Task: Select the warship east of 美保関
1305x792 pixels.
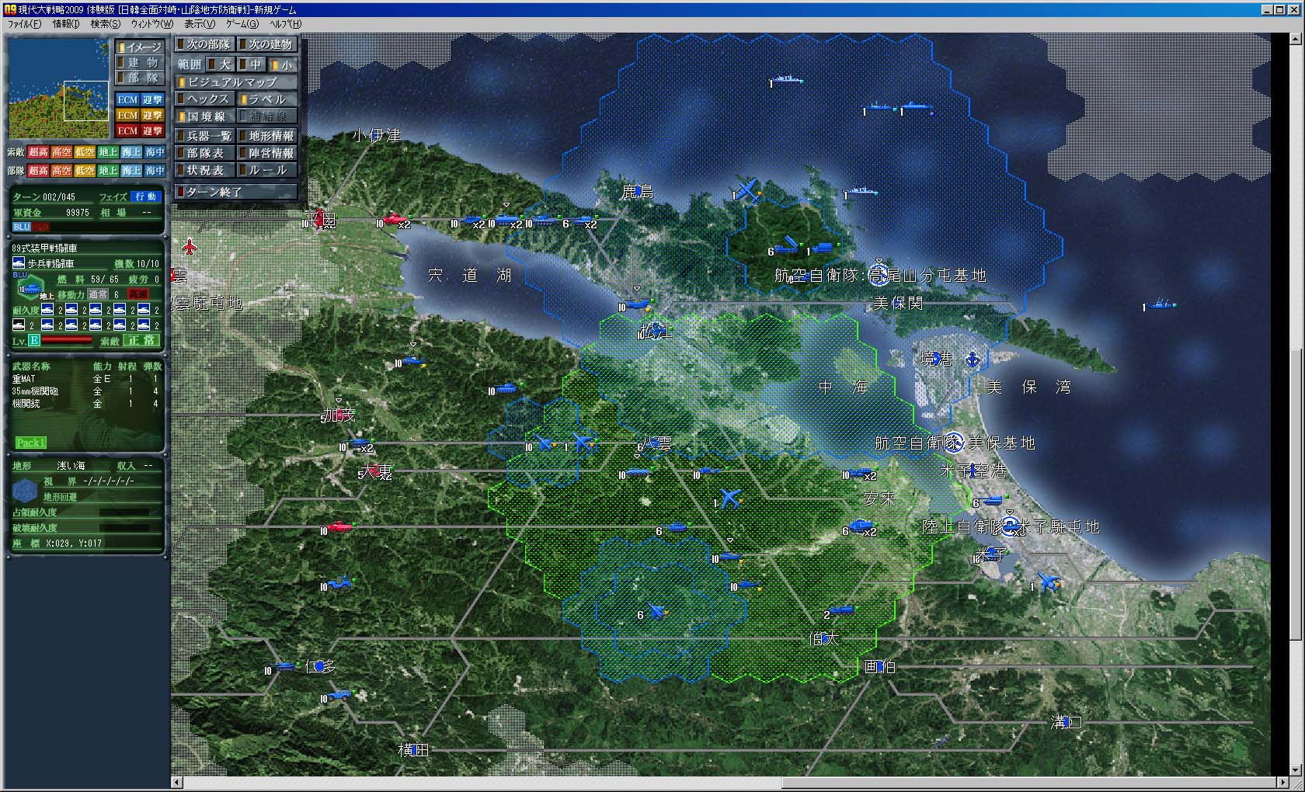Action: 1162,304
